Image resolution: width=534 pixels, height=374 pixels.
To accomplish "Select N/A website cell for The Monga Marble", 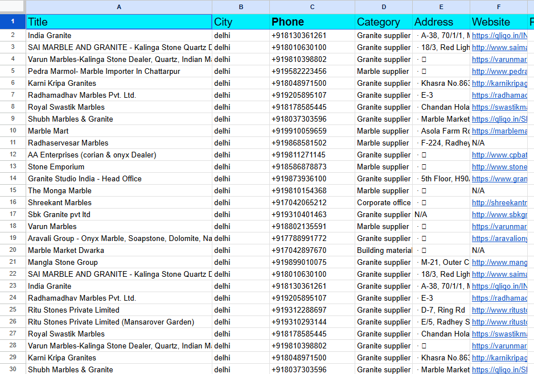I will [499, 190].
